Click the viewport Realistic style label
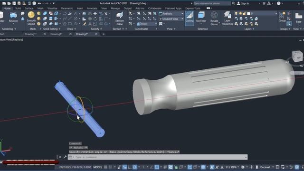Viewport: 304px width, 171px height. click(x=18, y=39)
